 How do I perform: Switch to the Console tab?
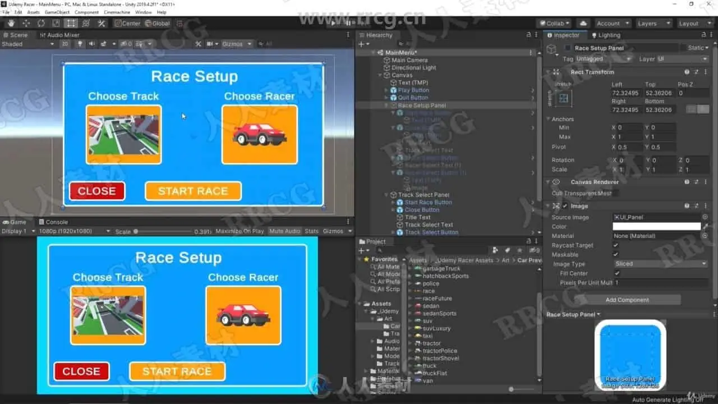coord(53,222)
